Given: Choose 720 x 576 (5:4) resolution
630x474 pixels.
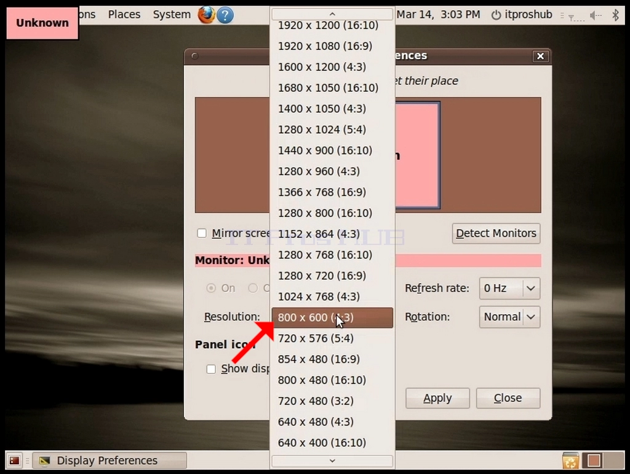Looking at the screenshot, I should 332,338.
